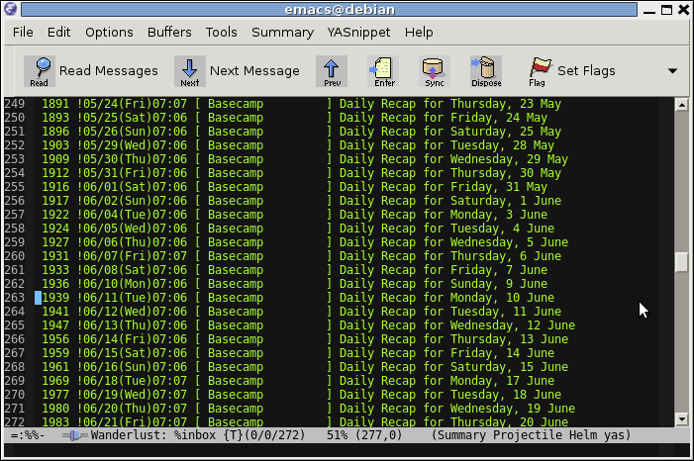694x461 pixels.
Task: Select message 1980 Daily Recap for Wednesday, 19 June
Action: (309, 409)
